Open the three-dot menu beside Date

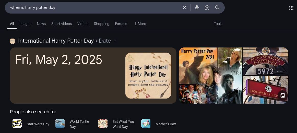coord(115,41)
